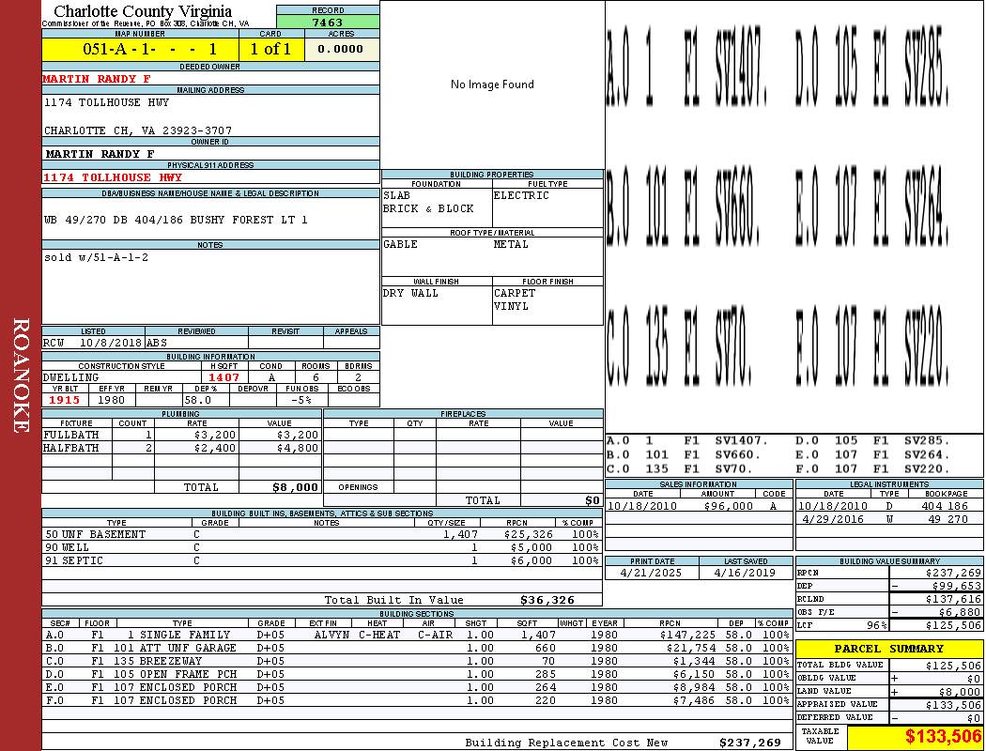Click OBS F/E value $6,880
Screen dimensions: 986x751
coord(960,612)
